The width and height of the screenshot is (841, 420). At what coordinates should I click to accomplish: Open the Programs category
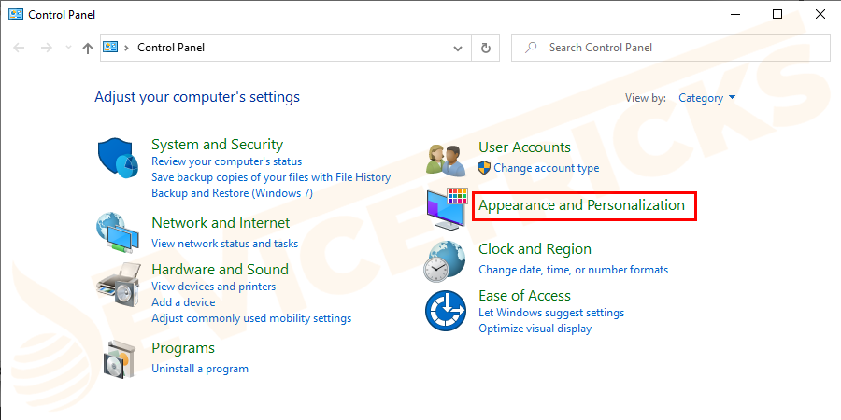(x=183, y=348)
